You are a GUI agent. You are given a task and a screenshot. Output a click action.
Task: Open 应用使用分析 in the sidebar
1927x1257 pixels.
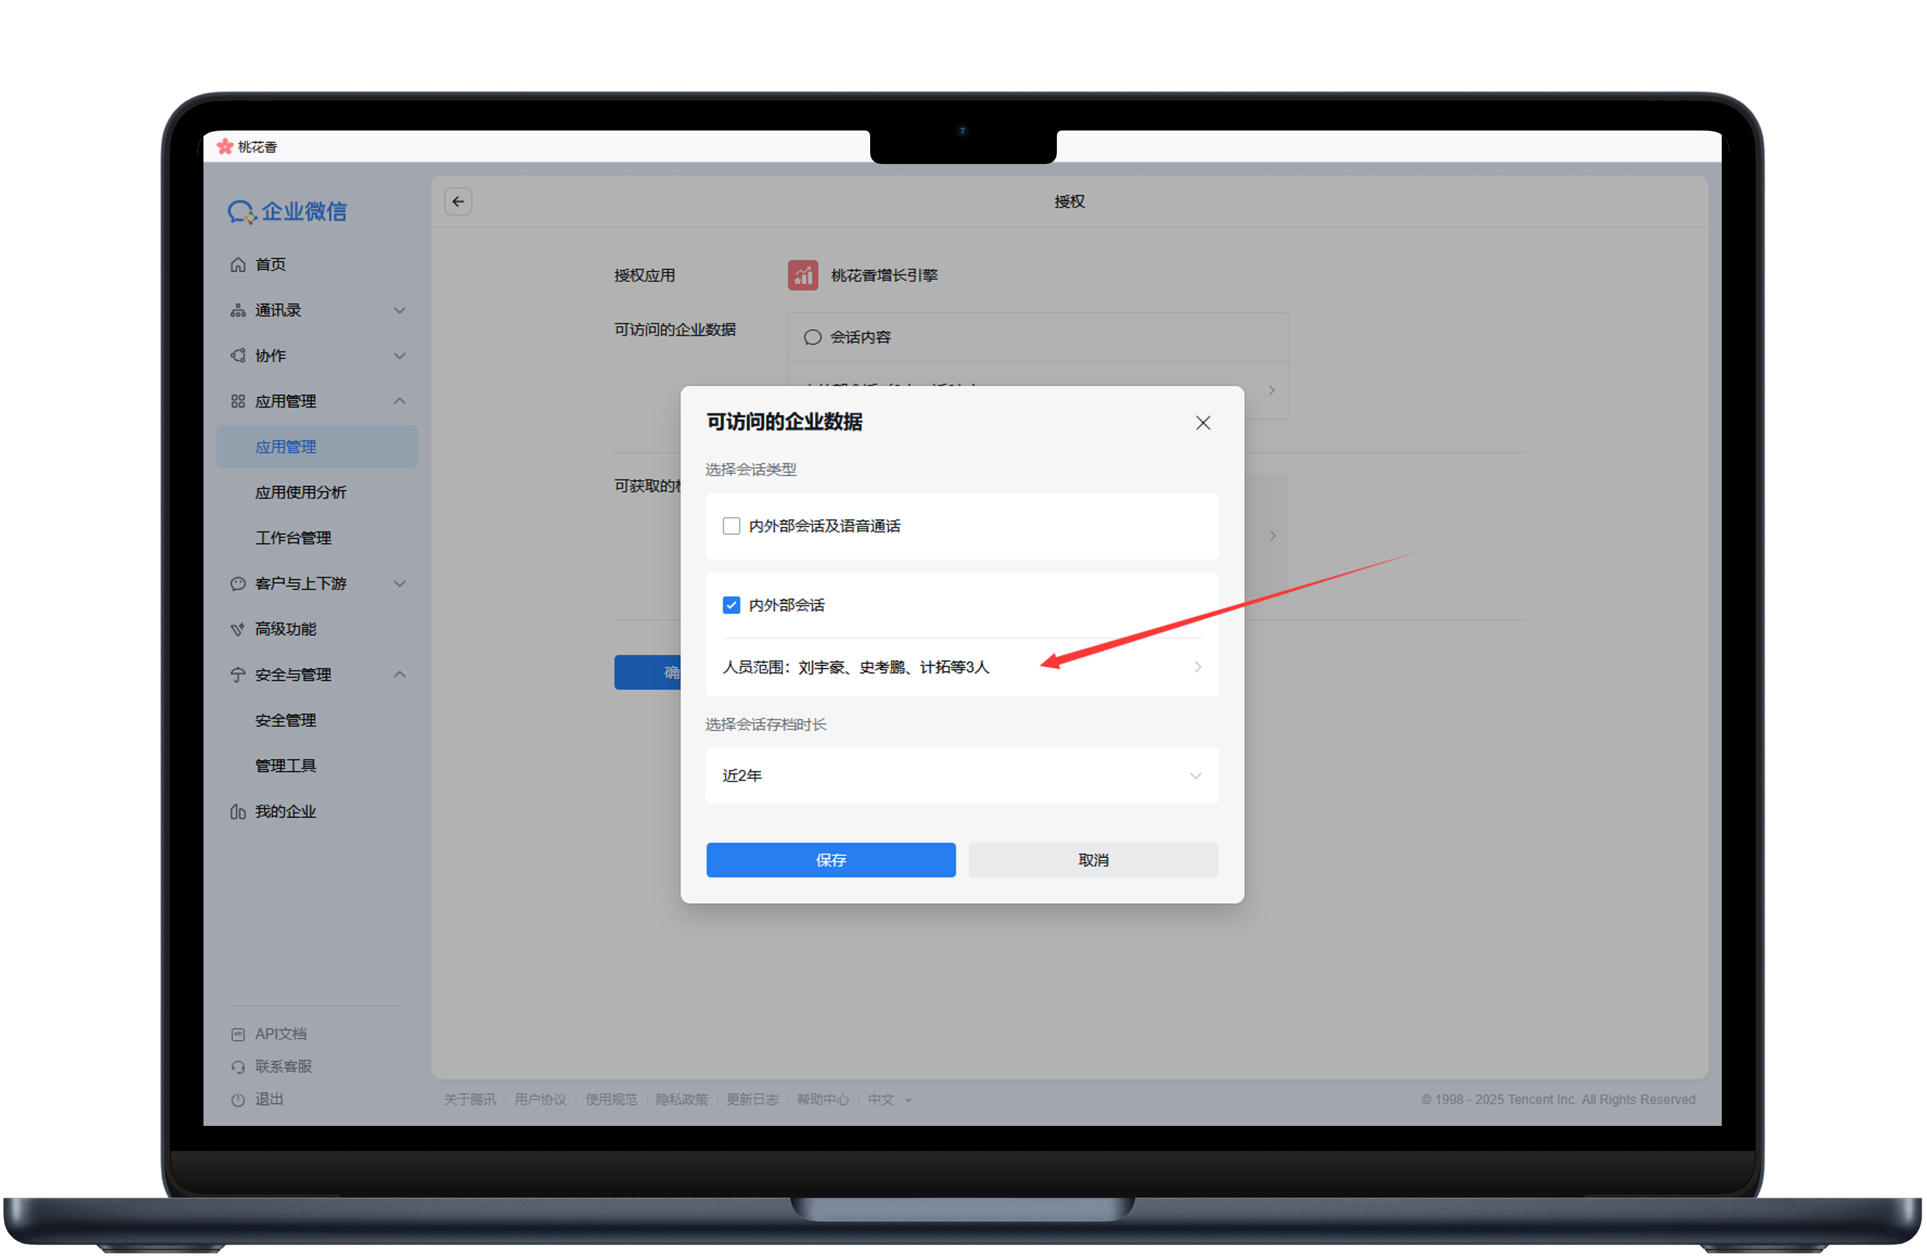[300, 493]
